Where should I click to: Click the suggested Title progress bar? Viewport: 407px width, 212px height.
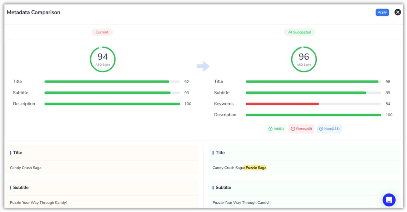point(312,82)
